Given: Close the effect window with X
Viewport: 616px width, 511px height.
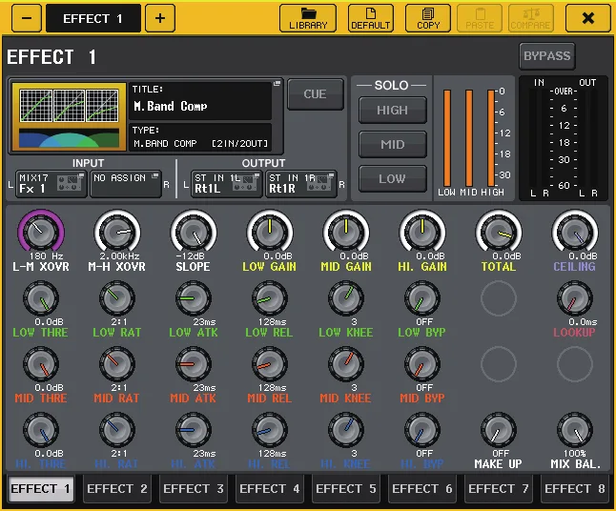Looking at the screenshot, I should tap(587, 18).
